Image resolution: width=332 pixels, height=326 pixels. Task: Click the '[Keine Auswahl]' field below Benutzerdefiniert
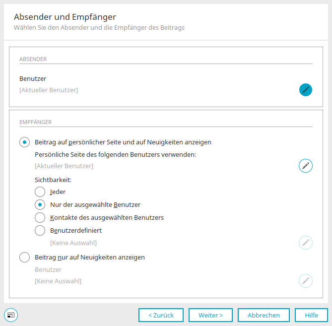coord(73,243)
